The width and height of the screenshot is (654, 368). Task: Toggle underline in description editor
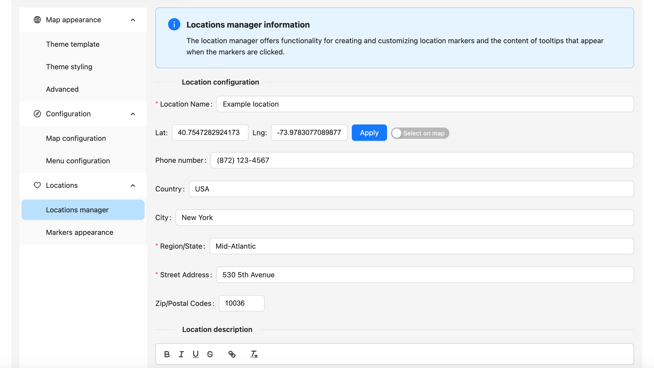tap(195, 354)
